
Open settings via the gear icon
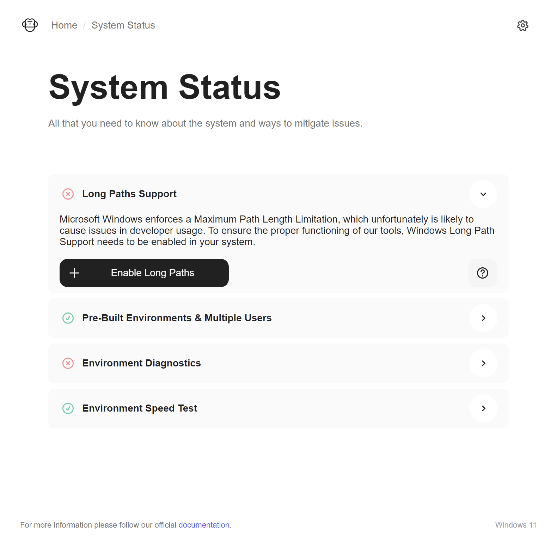(x=523, y=25)
